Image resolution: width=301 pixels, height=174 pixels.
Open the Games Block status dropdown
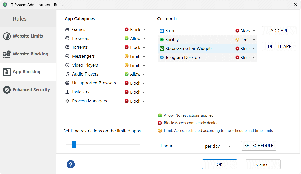(135, 30)
